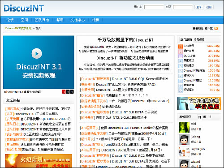Switch to the 论坛信息 tab
This screenshot has height=168, width=224.
pyautogui.click(x=199, y=39)
